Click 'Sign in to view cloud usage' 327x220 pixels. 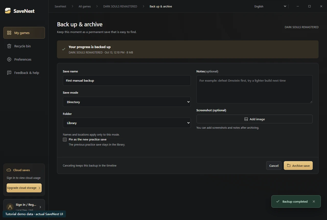click(24, 178)
